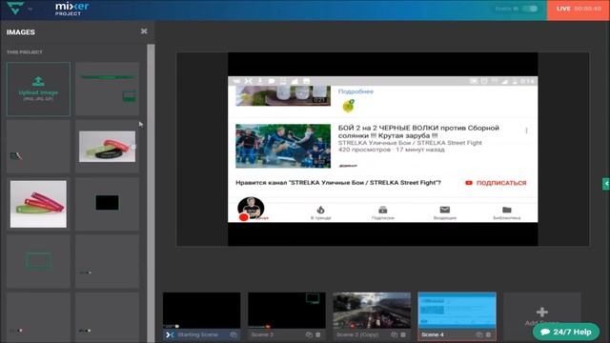Click the mixer PROJECT logo
This screenshot has height=343, width=610.
[72, 9]
